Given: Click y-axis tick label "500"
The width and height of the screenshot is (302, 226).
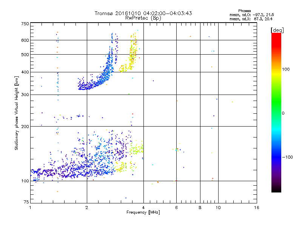Looking at the screenshot, I should [25, 55].
